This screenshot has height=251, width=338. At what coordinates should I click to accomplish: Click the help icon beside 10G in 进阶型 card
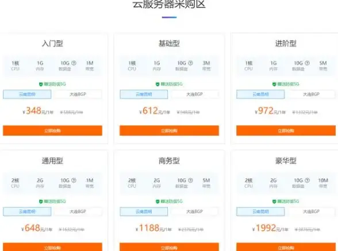308,63
